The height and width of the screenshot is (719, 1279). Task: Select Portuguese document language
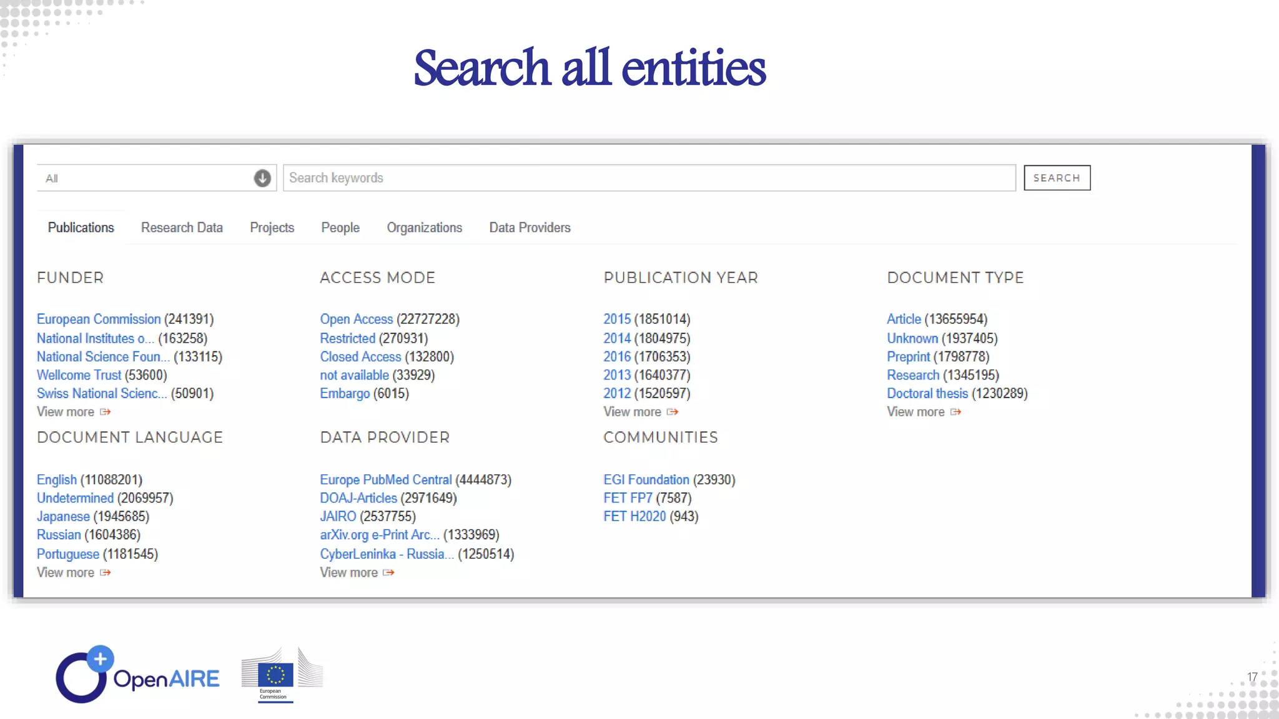[x=67, y=554]
